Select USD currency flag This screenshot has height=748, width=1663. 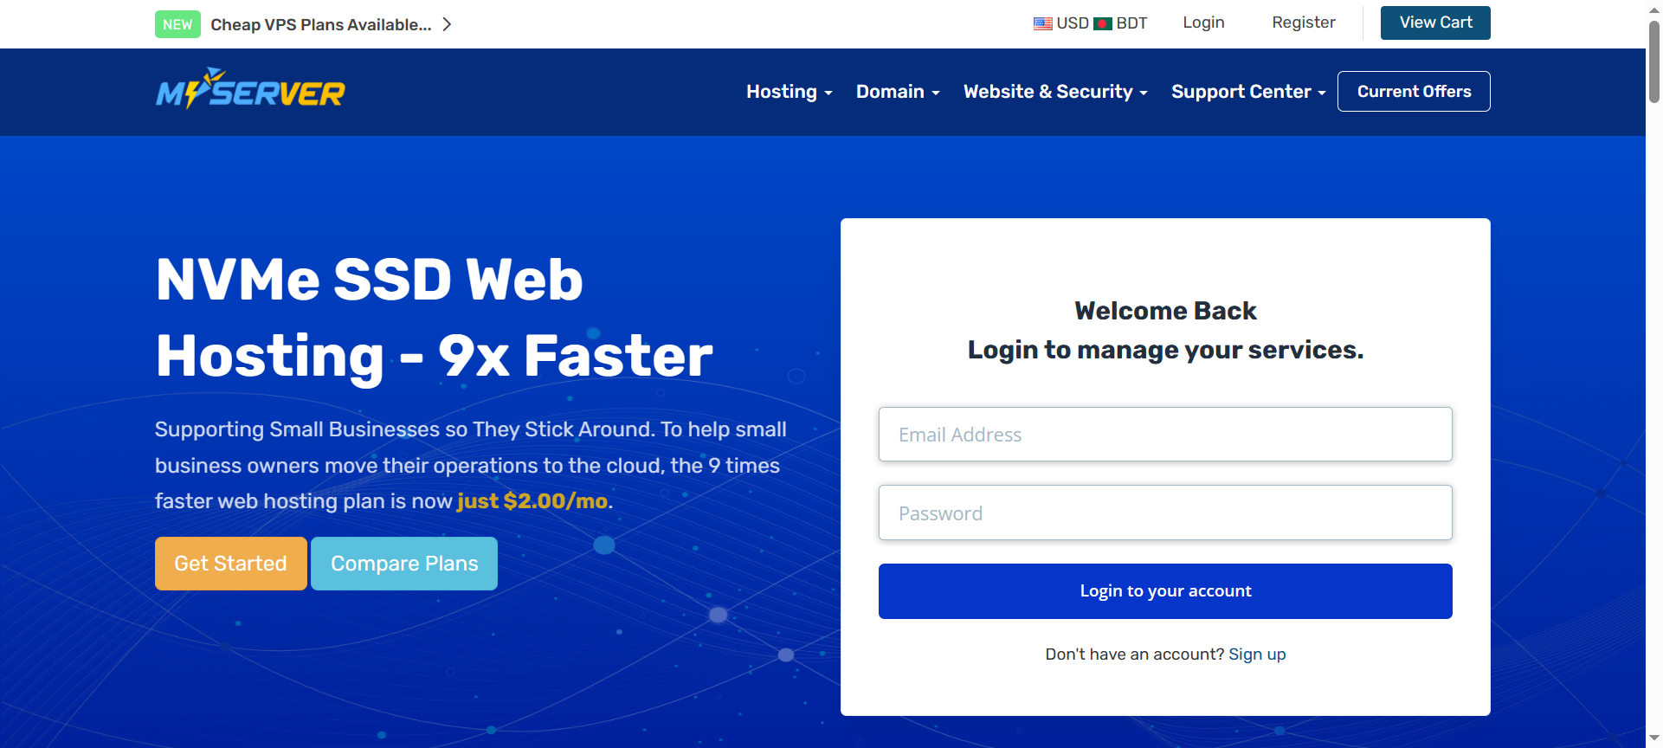[x=1042, y=23]
